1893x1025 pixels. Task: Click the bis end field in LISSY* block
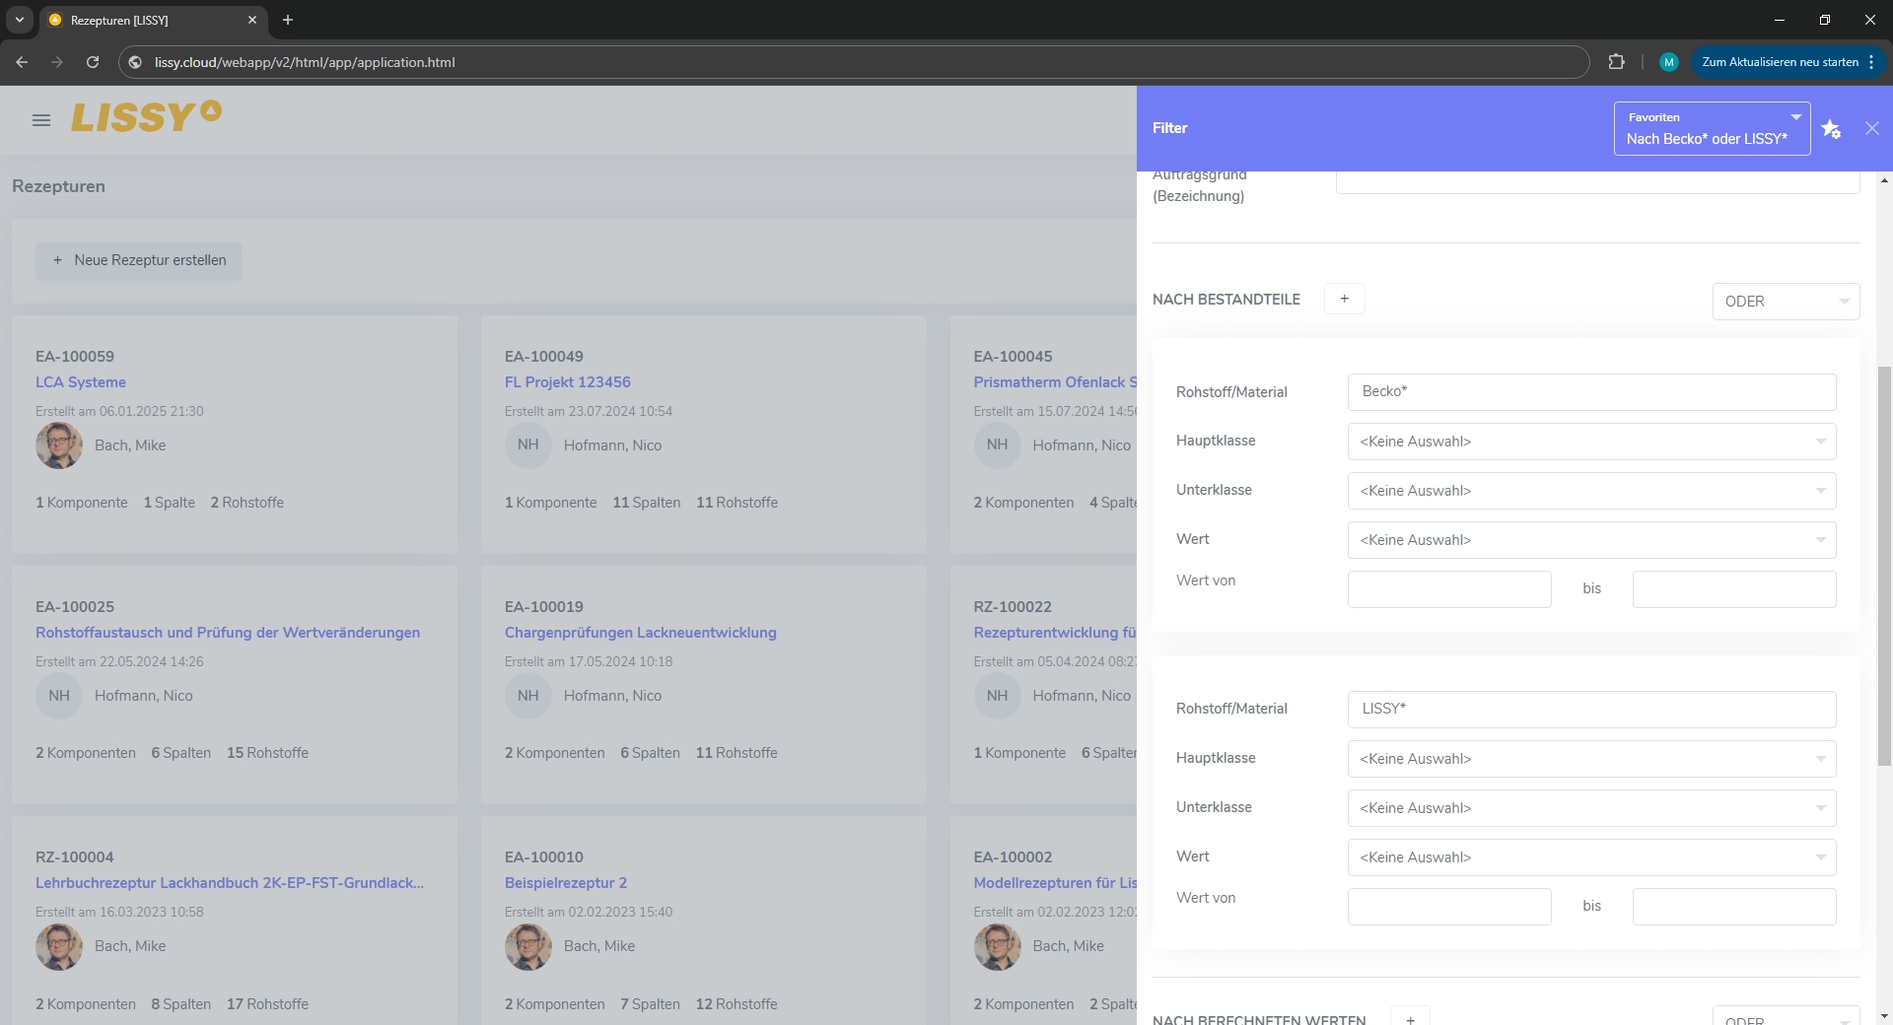[x=1734, y=907]
